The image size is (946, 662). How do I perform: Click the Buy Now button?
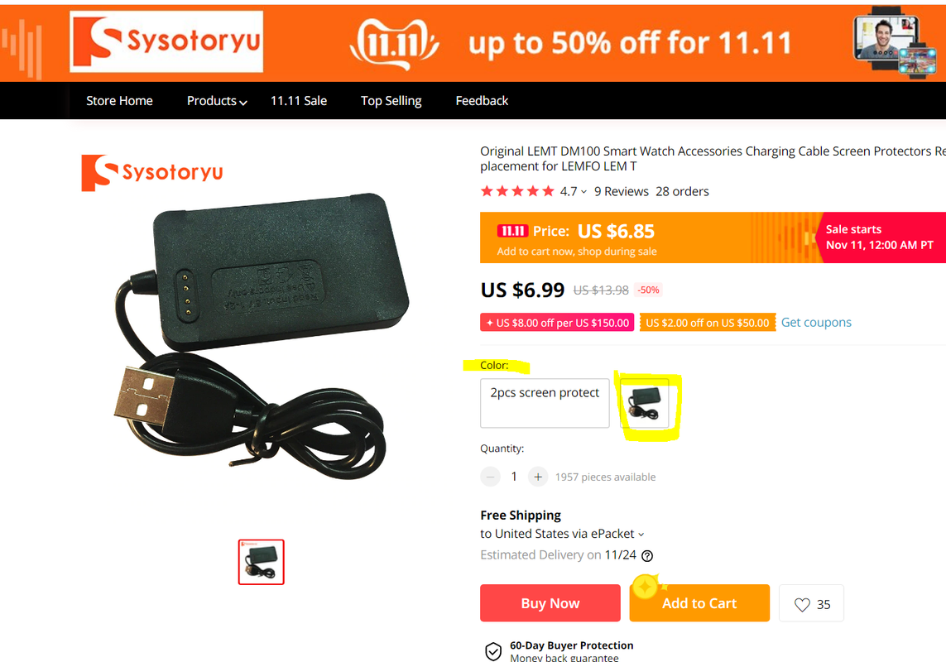(550, 603)
